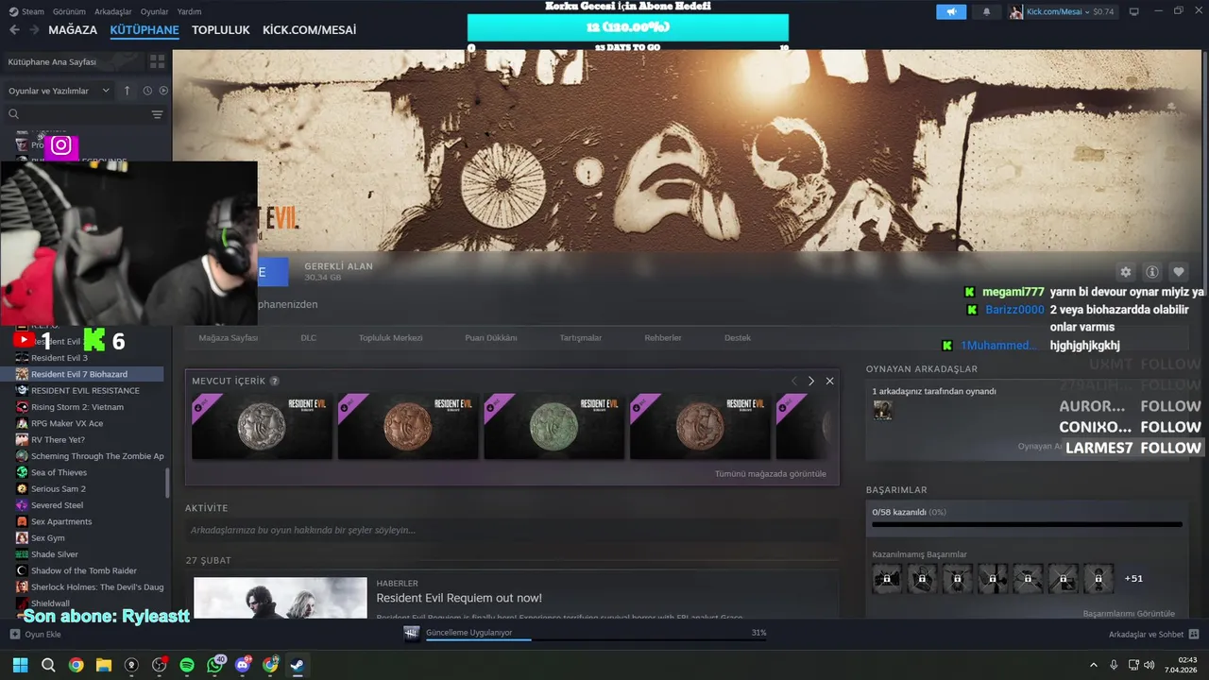
Task: Open WhatsApp from the taskbar
Action: [215, 665]
